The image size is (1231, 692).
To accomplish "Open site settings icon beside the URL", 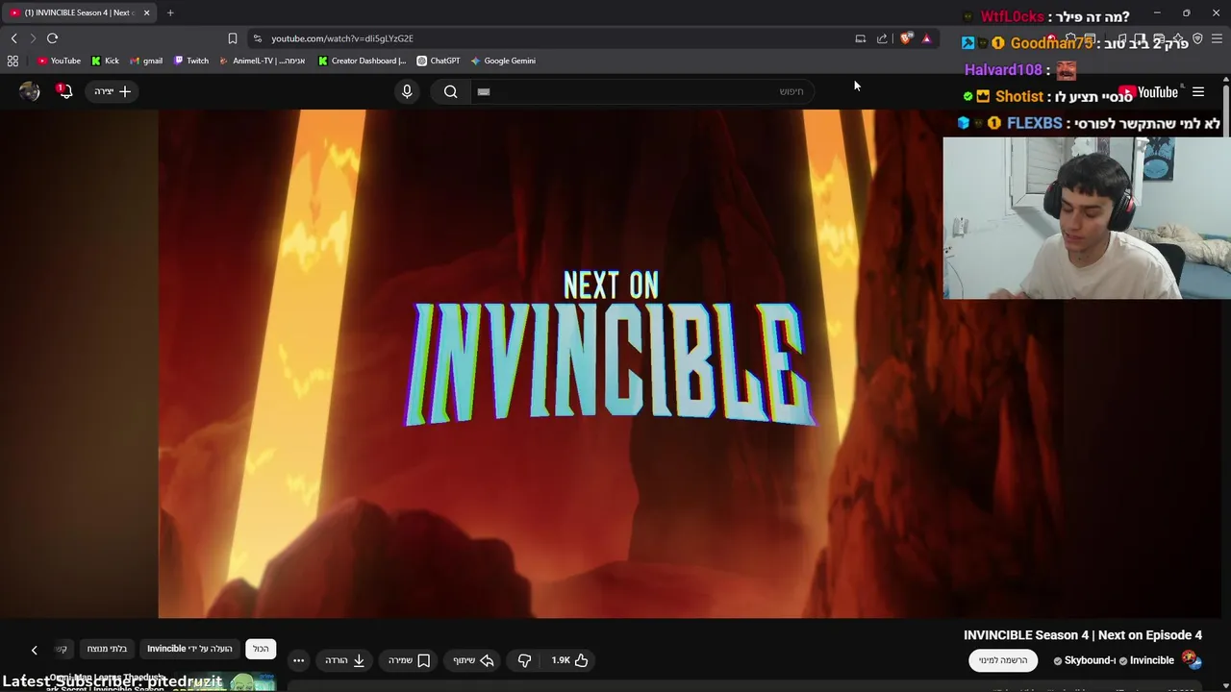I will tap(257, 38).
